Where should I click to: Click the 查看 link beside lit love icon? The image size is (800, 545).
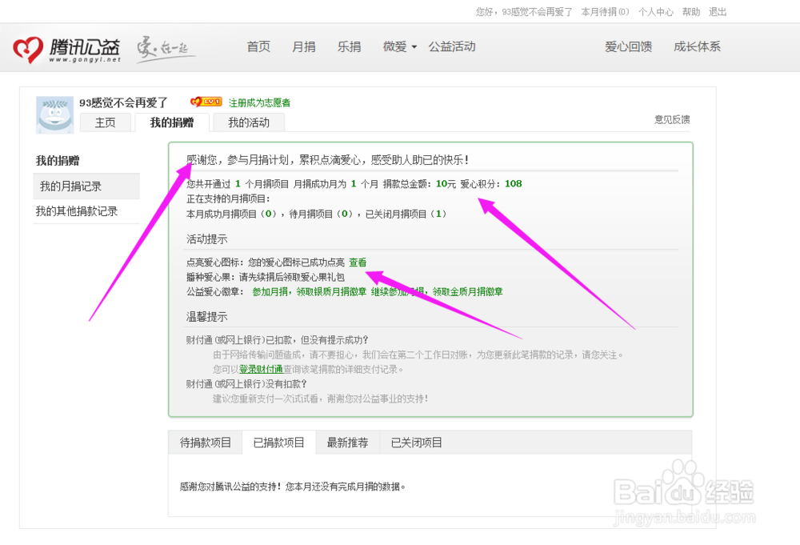[x=357, y=262]
